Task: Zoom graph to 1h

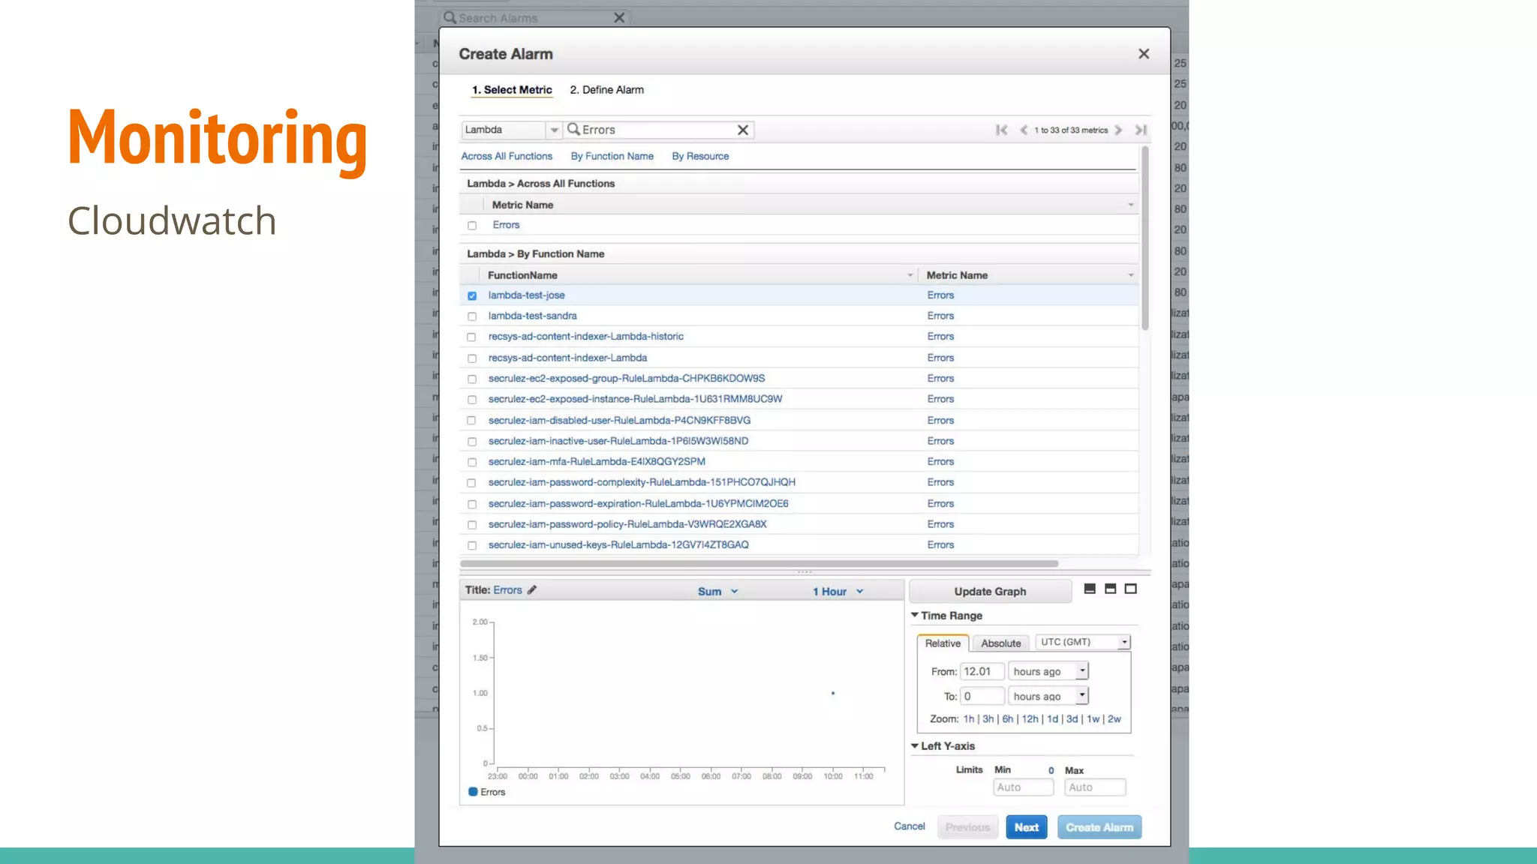Action: [969, 719]
